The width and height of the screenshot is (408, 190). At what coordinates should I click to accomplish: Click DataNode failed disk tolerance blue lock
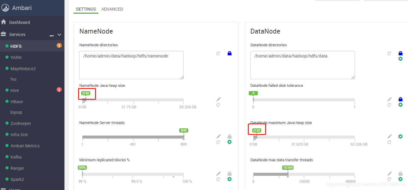pos(400,99)
